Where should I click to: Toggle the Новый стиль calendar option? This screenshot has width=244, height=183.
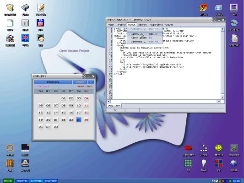click(85, 86)
